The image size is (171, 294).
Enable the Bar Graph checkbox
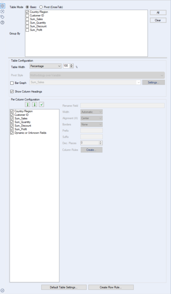click(12, 83)
